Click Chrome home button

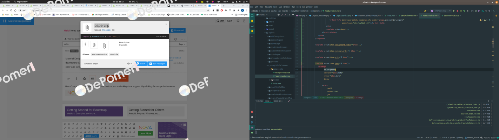(16, 10)
